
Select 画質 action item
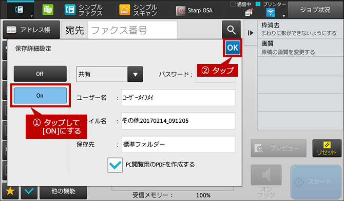tap(300, 48)
